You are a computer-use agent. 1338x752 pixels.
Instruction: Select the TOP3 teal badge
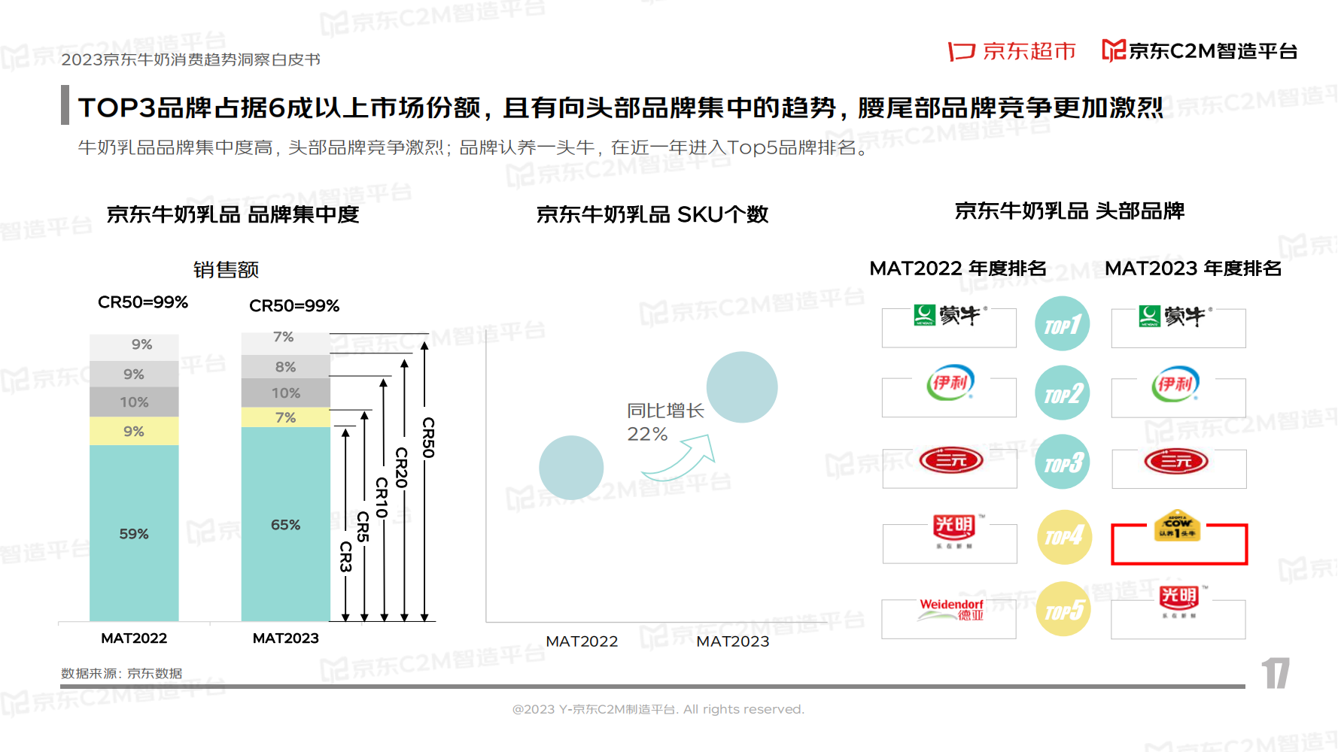[1062, 462]
